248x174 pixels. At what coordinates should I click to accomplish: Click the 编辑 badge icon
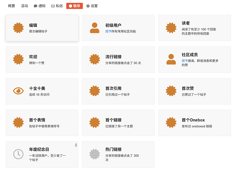click(x=18, y=28)
